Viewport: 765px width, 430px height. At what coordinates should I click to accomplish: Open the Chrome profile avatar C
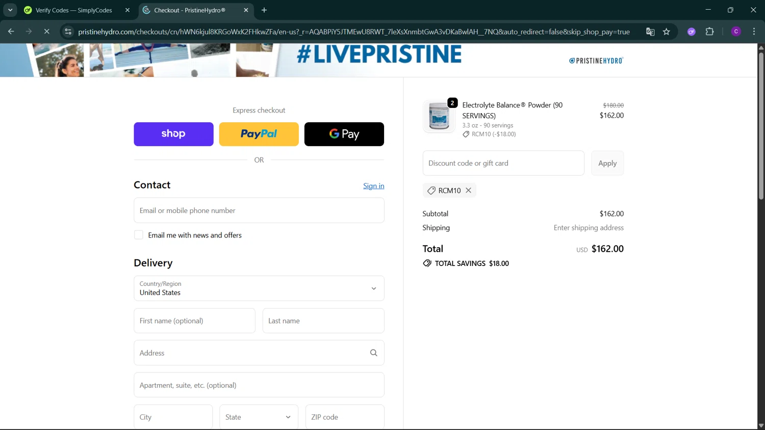[x=736, y=32]
